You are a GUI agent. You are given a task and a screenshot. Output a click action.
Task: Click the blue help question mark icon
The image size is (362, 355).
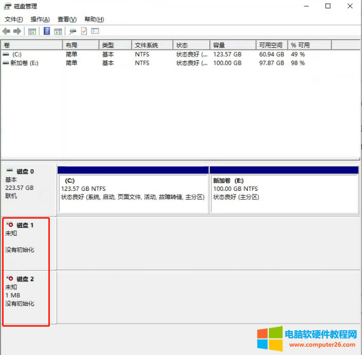47,31
